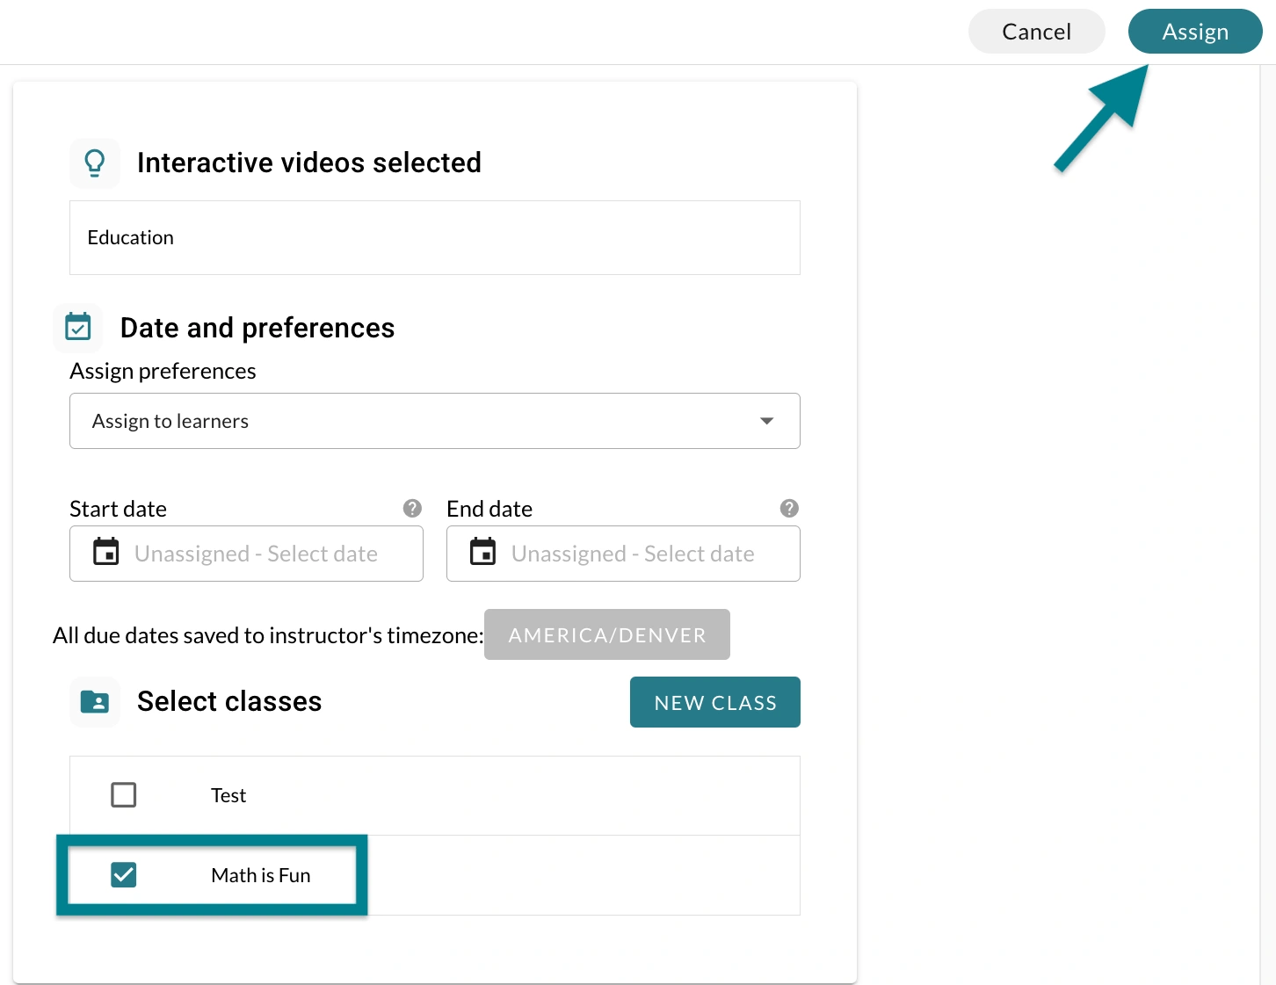Screen dimensions: 1276x985
Task: Click the Math is Fun class name
Action: (x=261, y=875)
